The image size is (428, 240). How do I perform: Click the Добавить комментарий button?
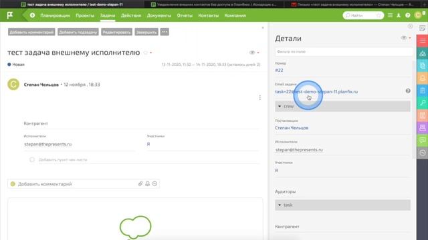coord(31,32)
